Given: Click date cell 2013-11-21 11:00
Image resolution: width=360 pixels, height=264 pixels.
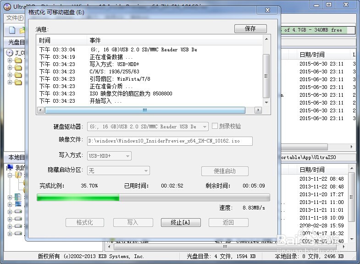Looking at the screenshot, I should point(321,202).
